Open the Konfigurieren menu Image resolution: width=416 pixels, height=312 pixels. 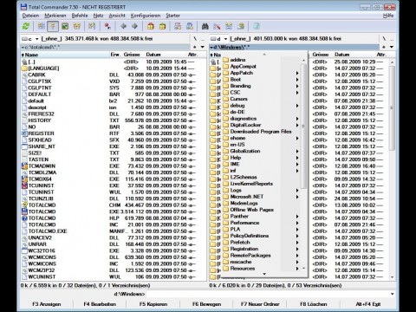coord(146,16)
